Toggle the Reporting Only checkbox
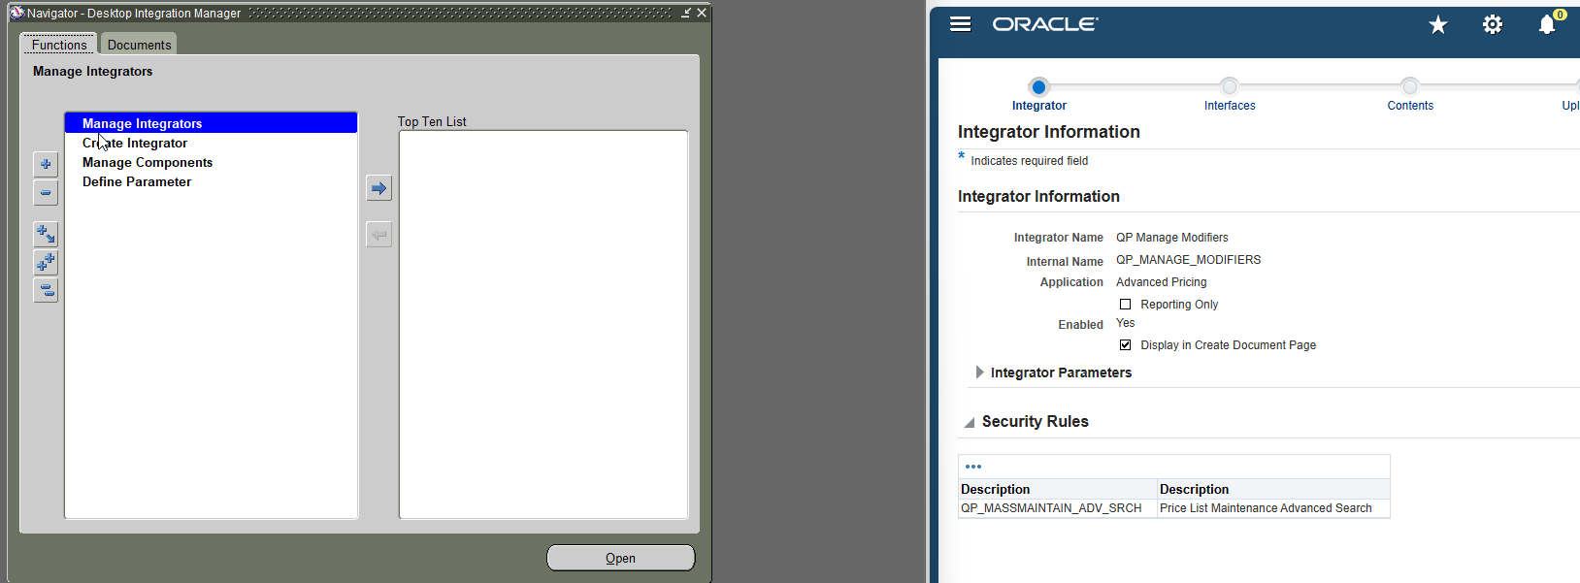Viewport: 1580px width, 583px height. 1126,305
